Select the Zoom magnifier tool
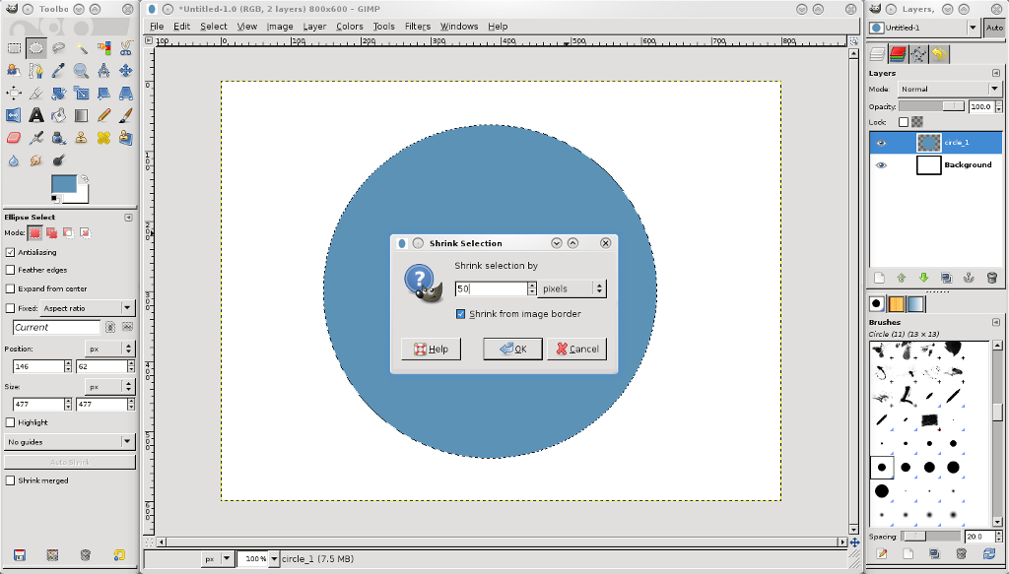The image size is (1009, 574). coord(81,71)
